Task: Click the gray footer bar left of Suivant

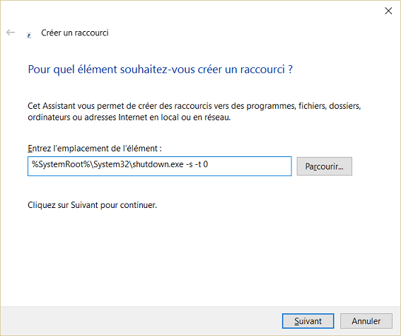Action: coord(141,321)
